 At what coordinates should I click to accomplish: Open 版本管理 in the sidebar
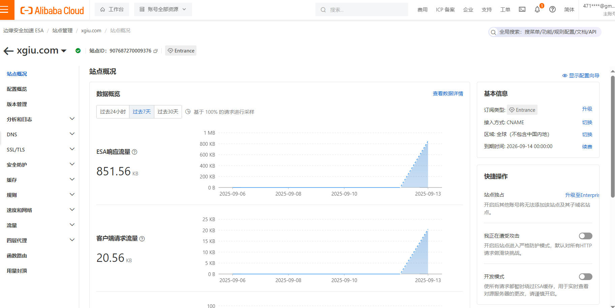click(17, 104)
